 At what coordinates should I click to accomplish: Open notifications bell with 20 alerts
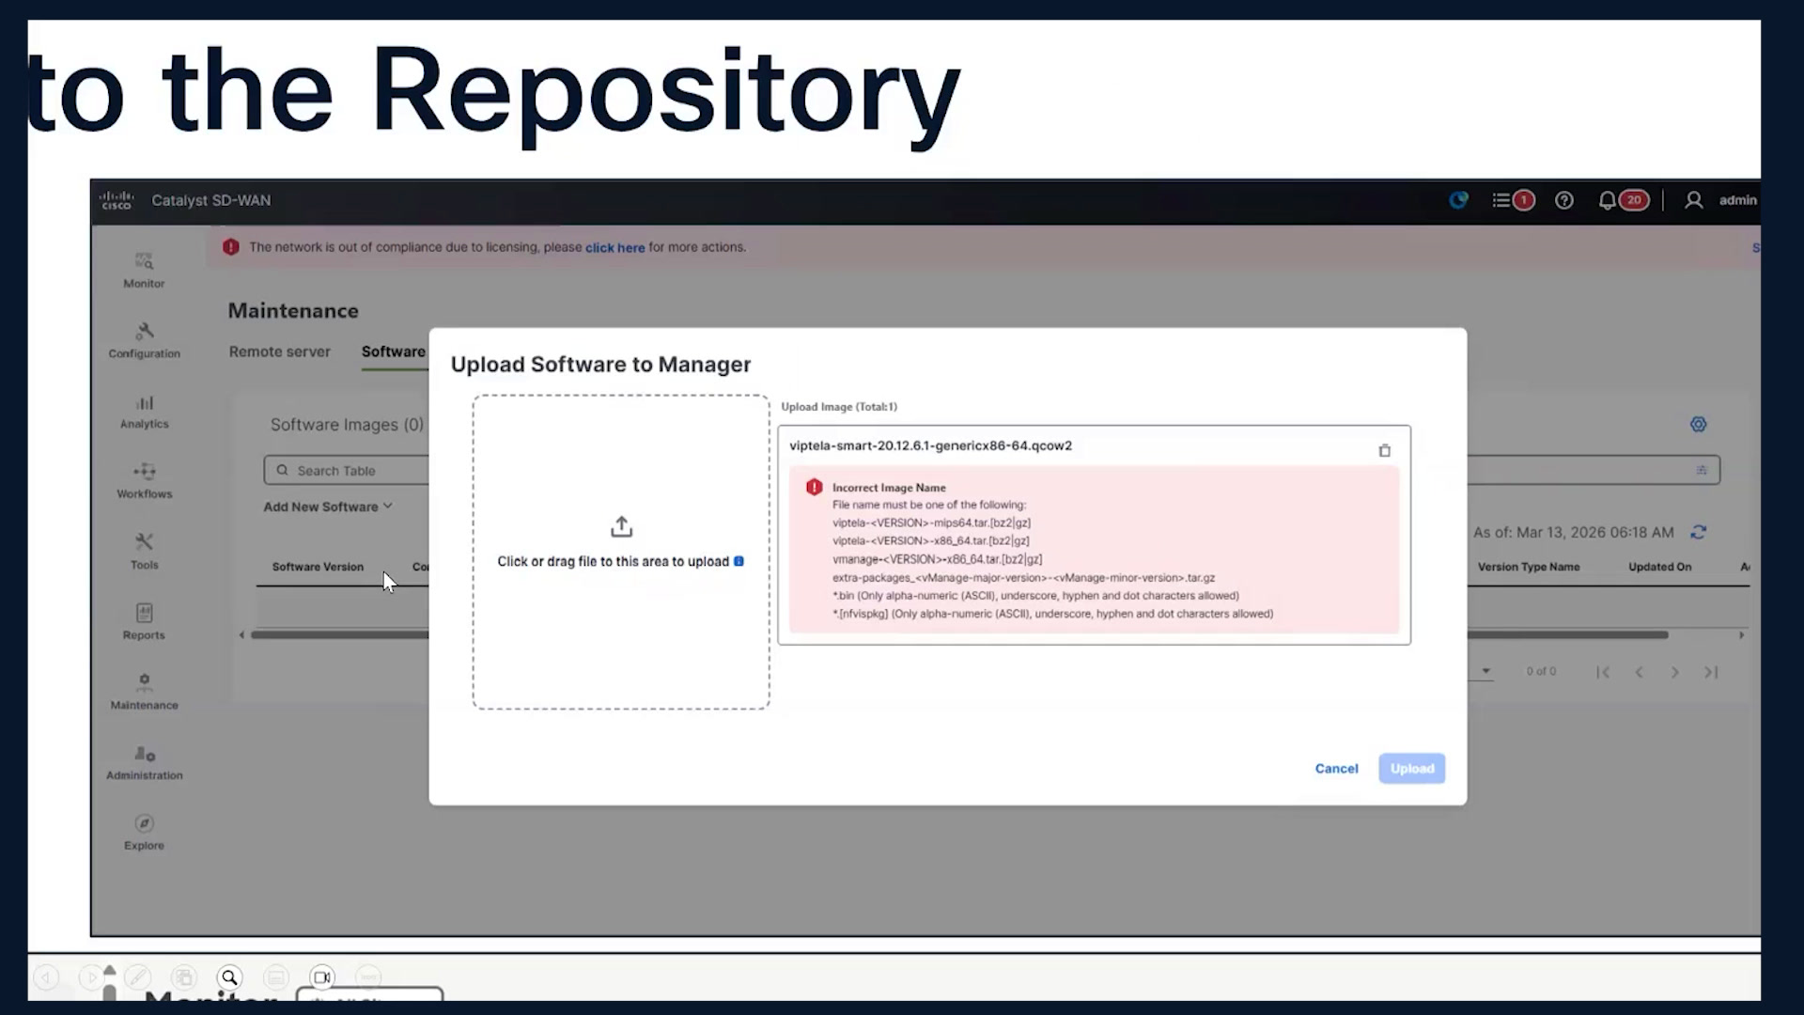click(x=1624, y=200)
